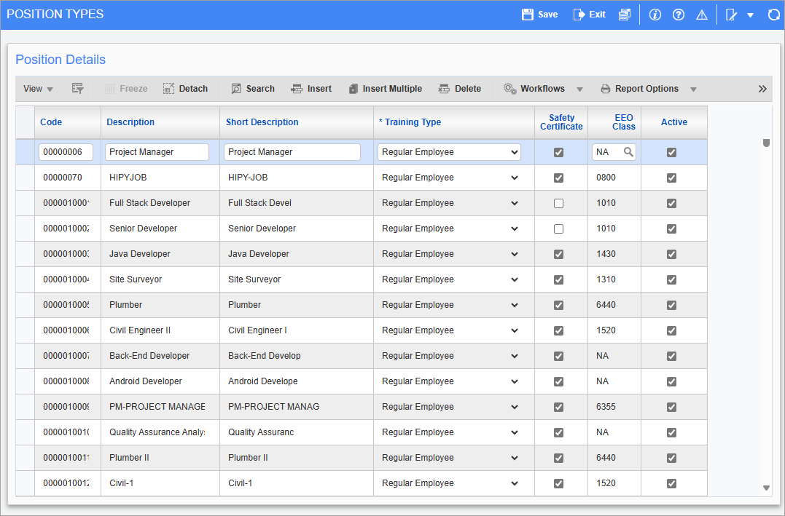Open the help question mark icon
785x516 pixels.
click(x=679, y=15)
